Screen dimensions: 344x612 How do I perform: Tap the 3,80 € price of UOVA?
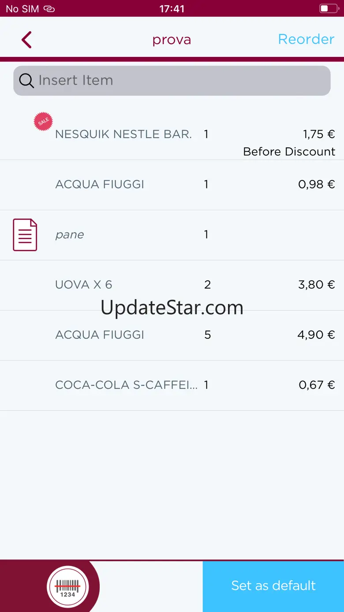316,285
